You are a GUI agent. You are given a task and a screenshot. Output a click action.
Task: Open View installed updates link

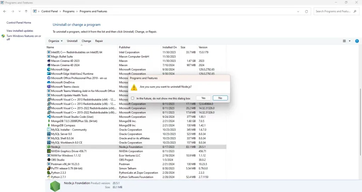pyautogui.click(x=20, y=31)
